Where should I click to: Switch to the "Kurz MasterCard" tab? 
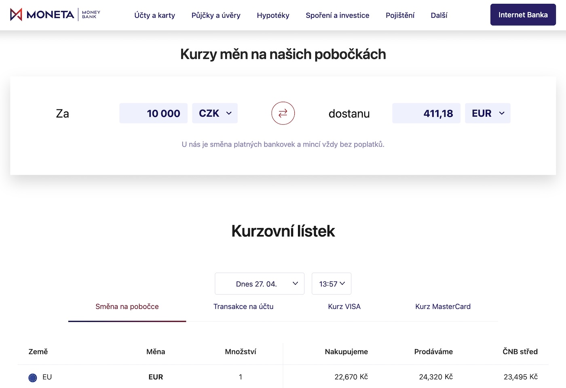[443, 306]
